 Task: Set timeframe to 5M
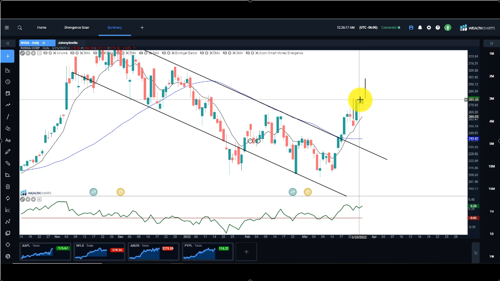(x=491, y=144)
